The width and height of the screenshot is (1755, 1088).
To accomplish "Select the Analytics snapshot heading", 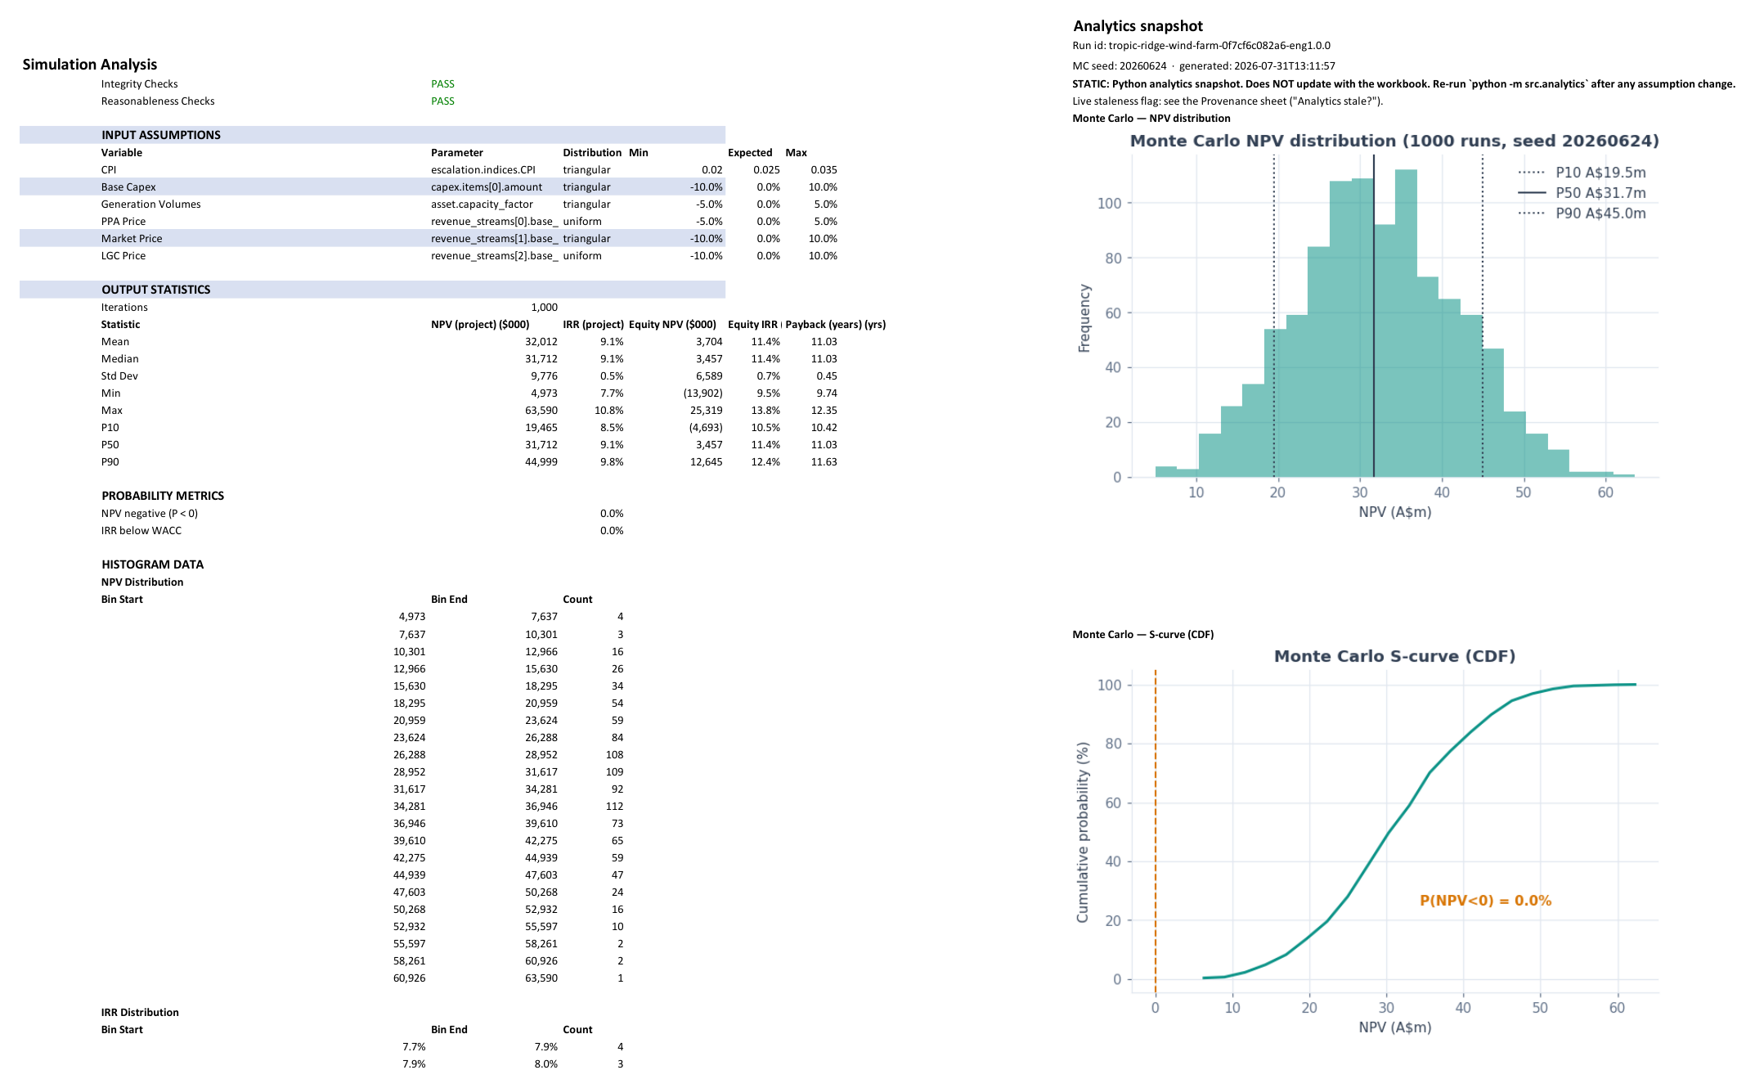I will coord(1138,26).
